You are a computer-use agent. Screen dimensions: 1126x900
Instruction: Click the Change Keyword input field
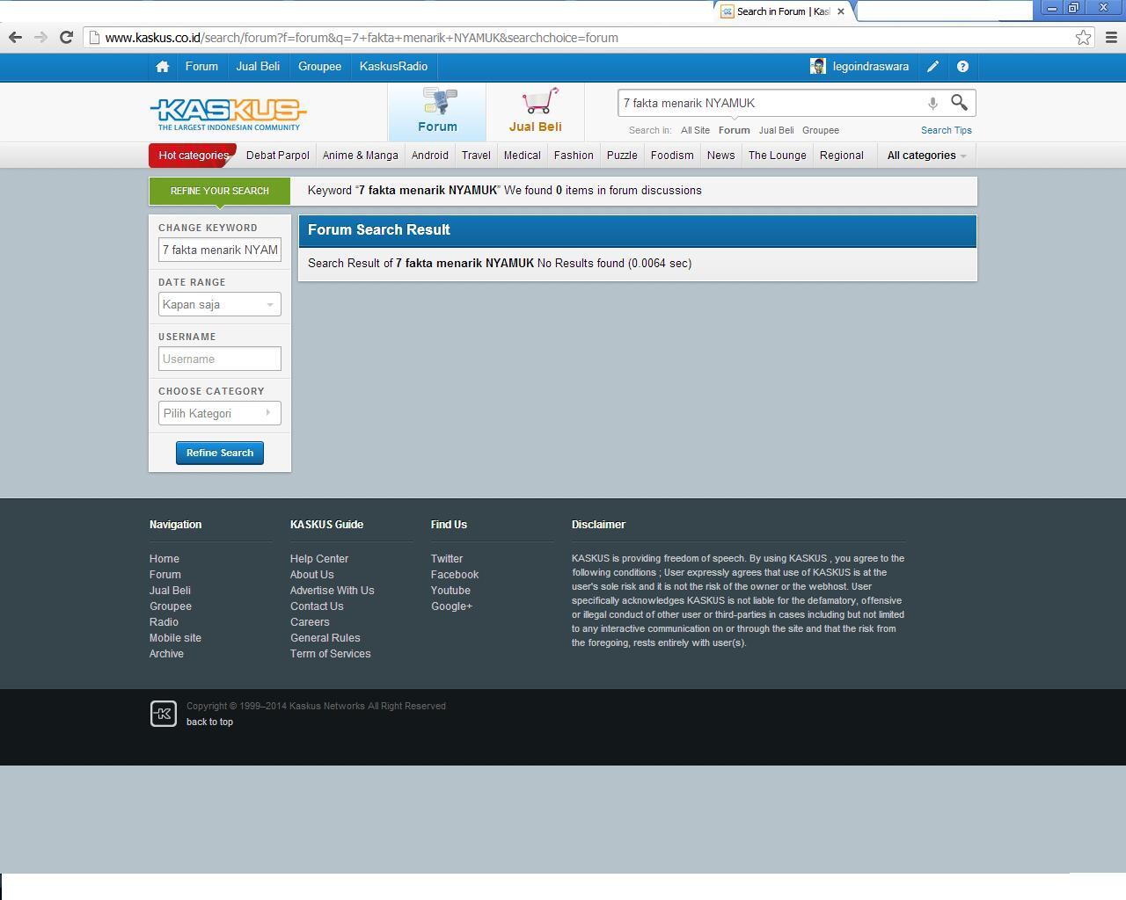tap(220, 250)
